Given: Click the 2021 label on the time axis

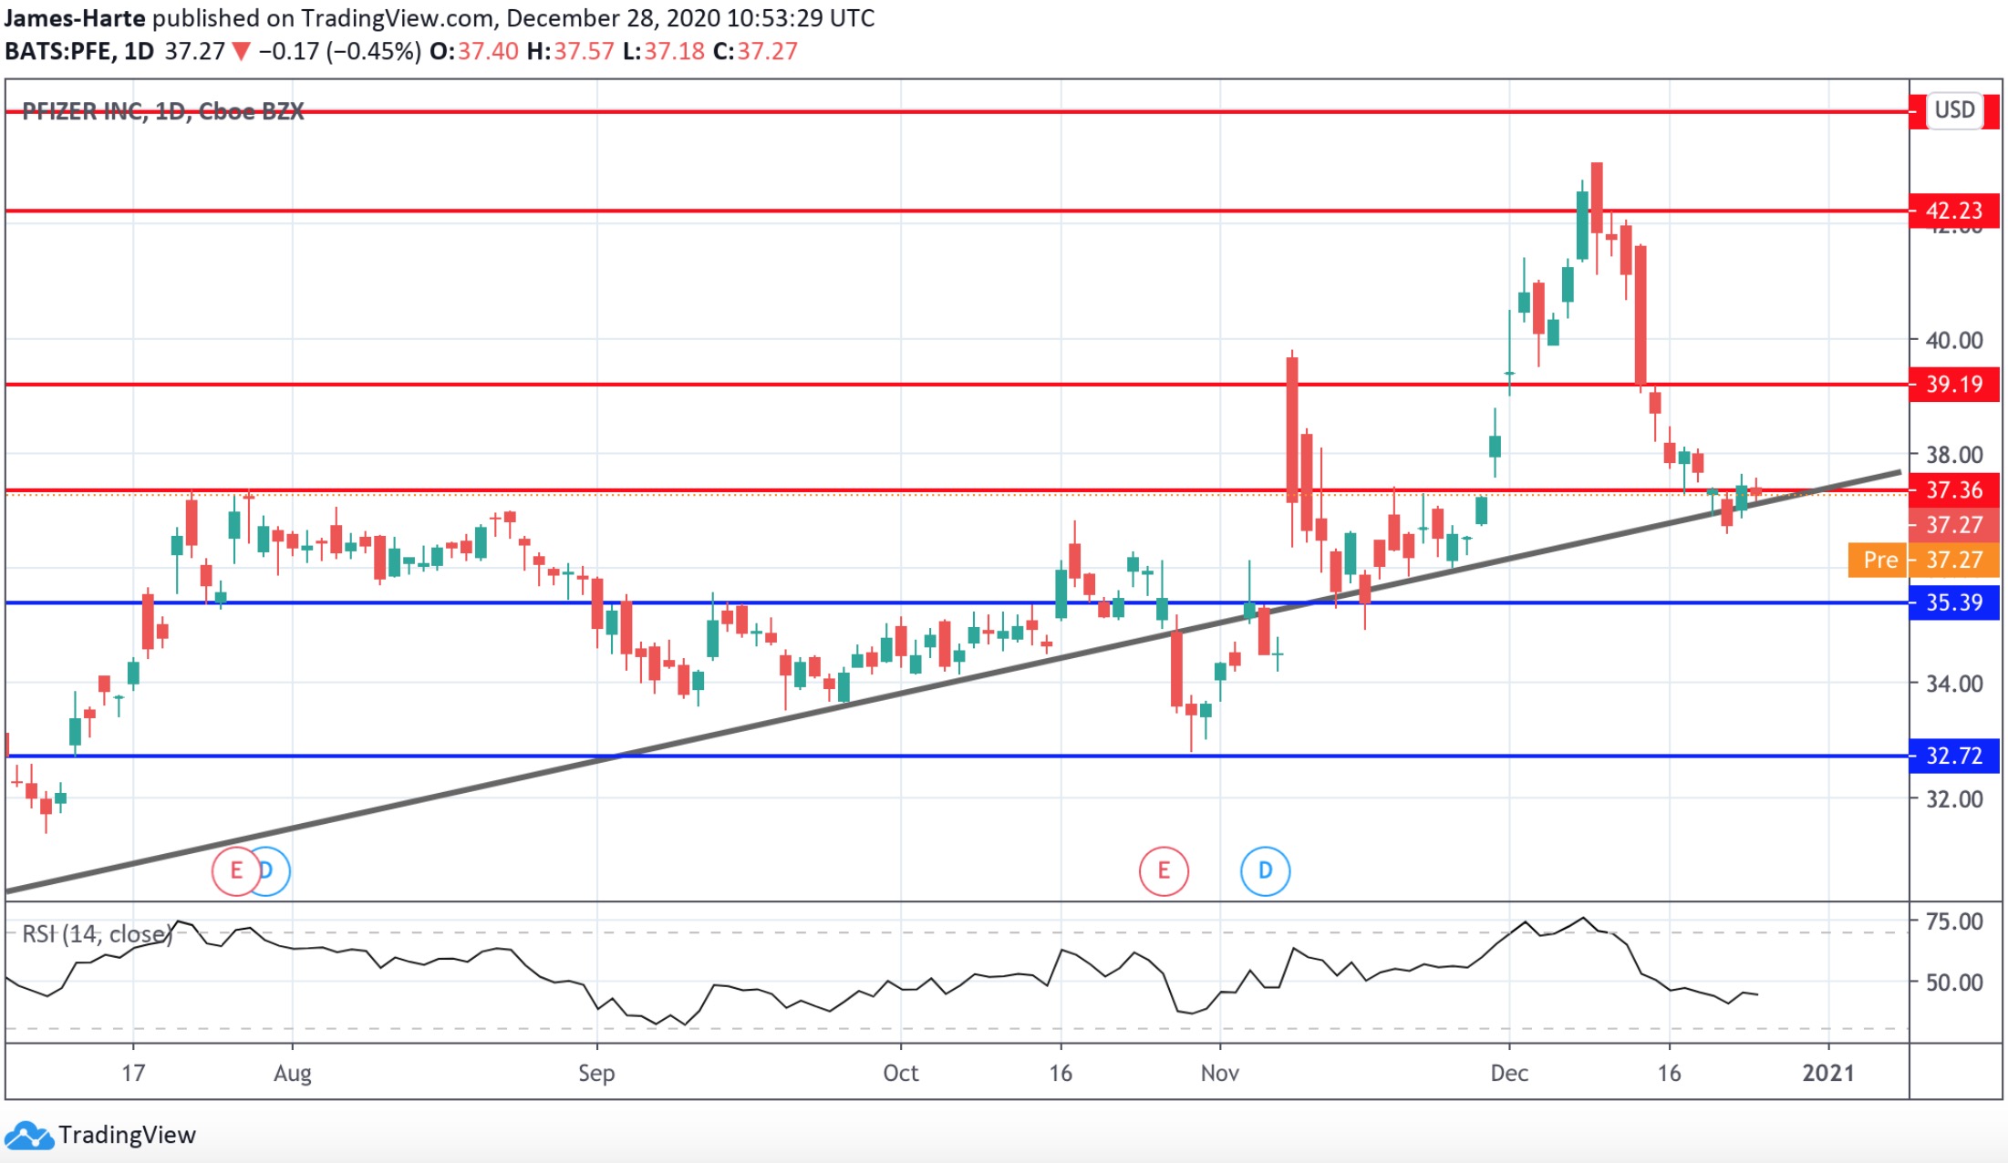Looking at the screenshot, I should 1827,1073.
